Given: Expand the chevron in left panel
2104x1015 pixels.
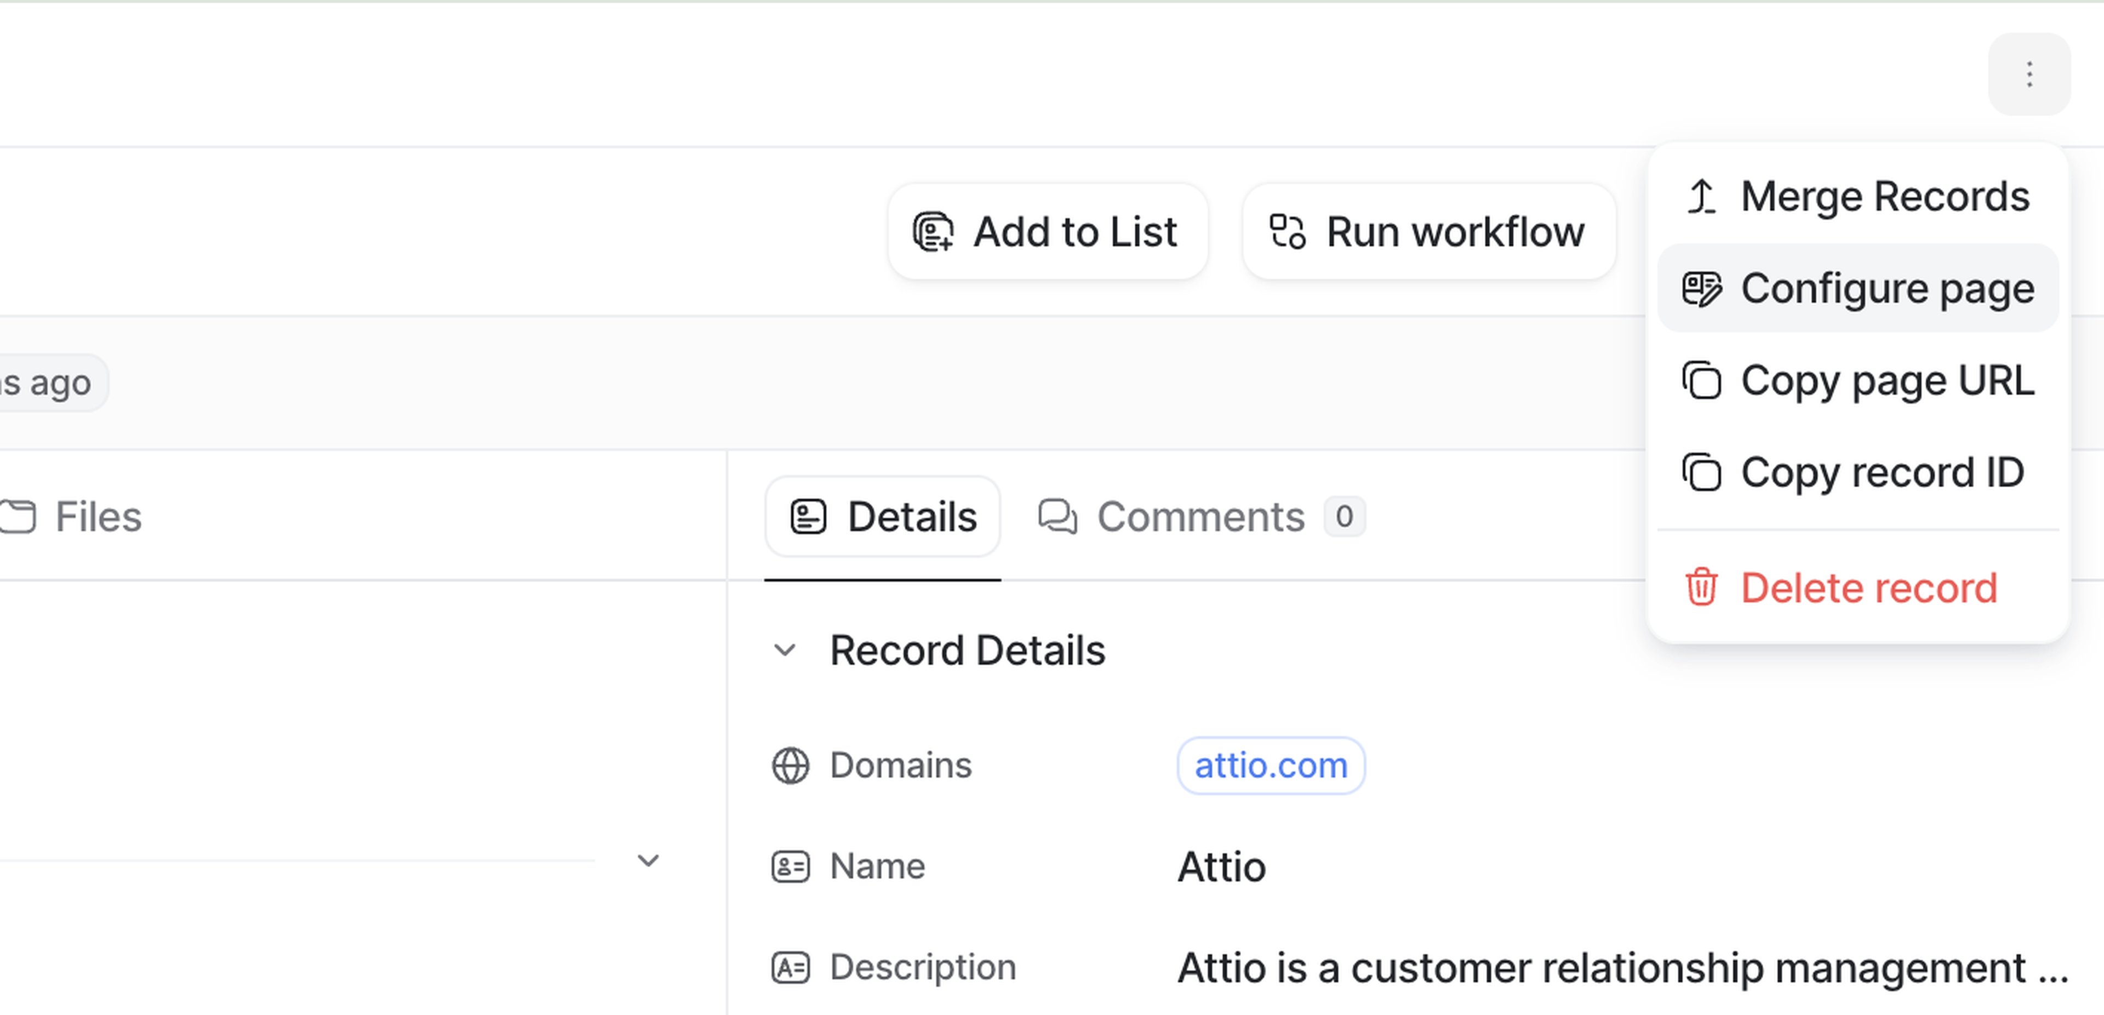Looking at the screenshot, I should pos(648,860).
